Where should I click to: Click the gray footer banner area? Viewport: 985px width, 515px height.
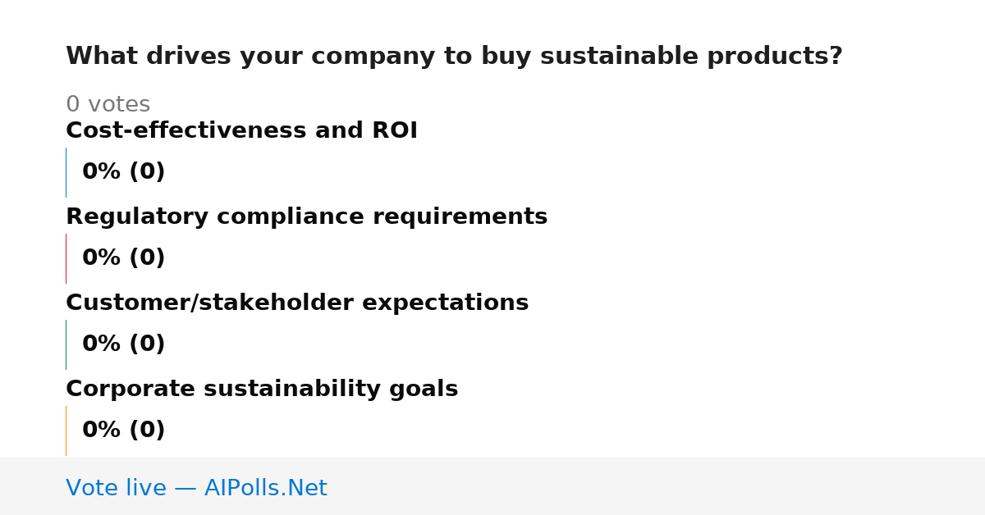[492, 486]
